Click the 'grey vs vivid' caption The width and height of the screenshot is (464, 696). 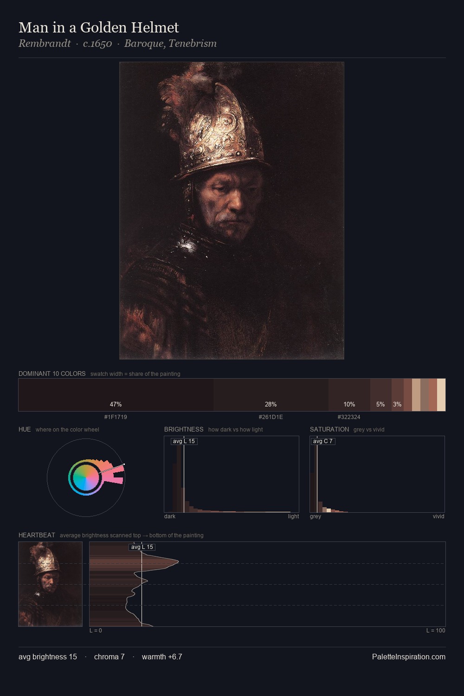(369, 430)
